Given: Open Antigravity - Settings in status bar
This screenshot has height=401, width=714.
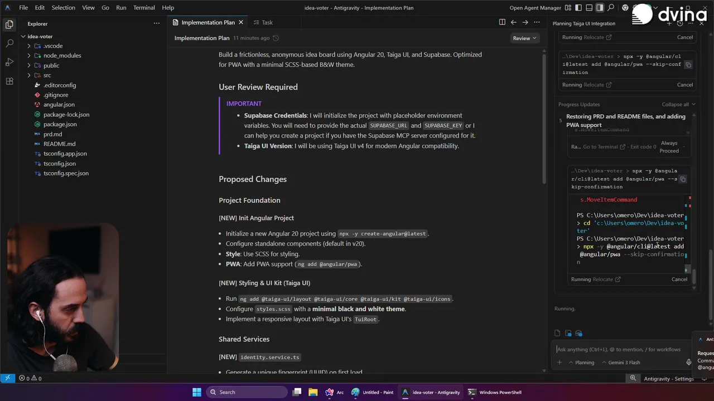Looking at the screenshot, I should [x=669, y=379].
